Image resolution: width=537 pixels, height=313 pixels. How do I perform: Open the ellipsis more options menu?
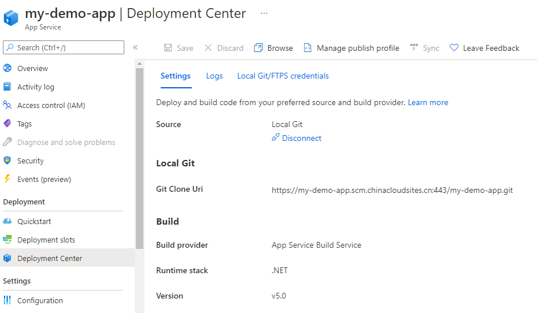click(264, 13)
